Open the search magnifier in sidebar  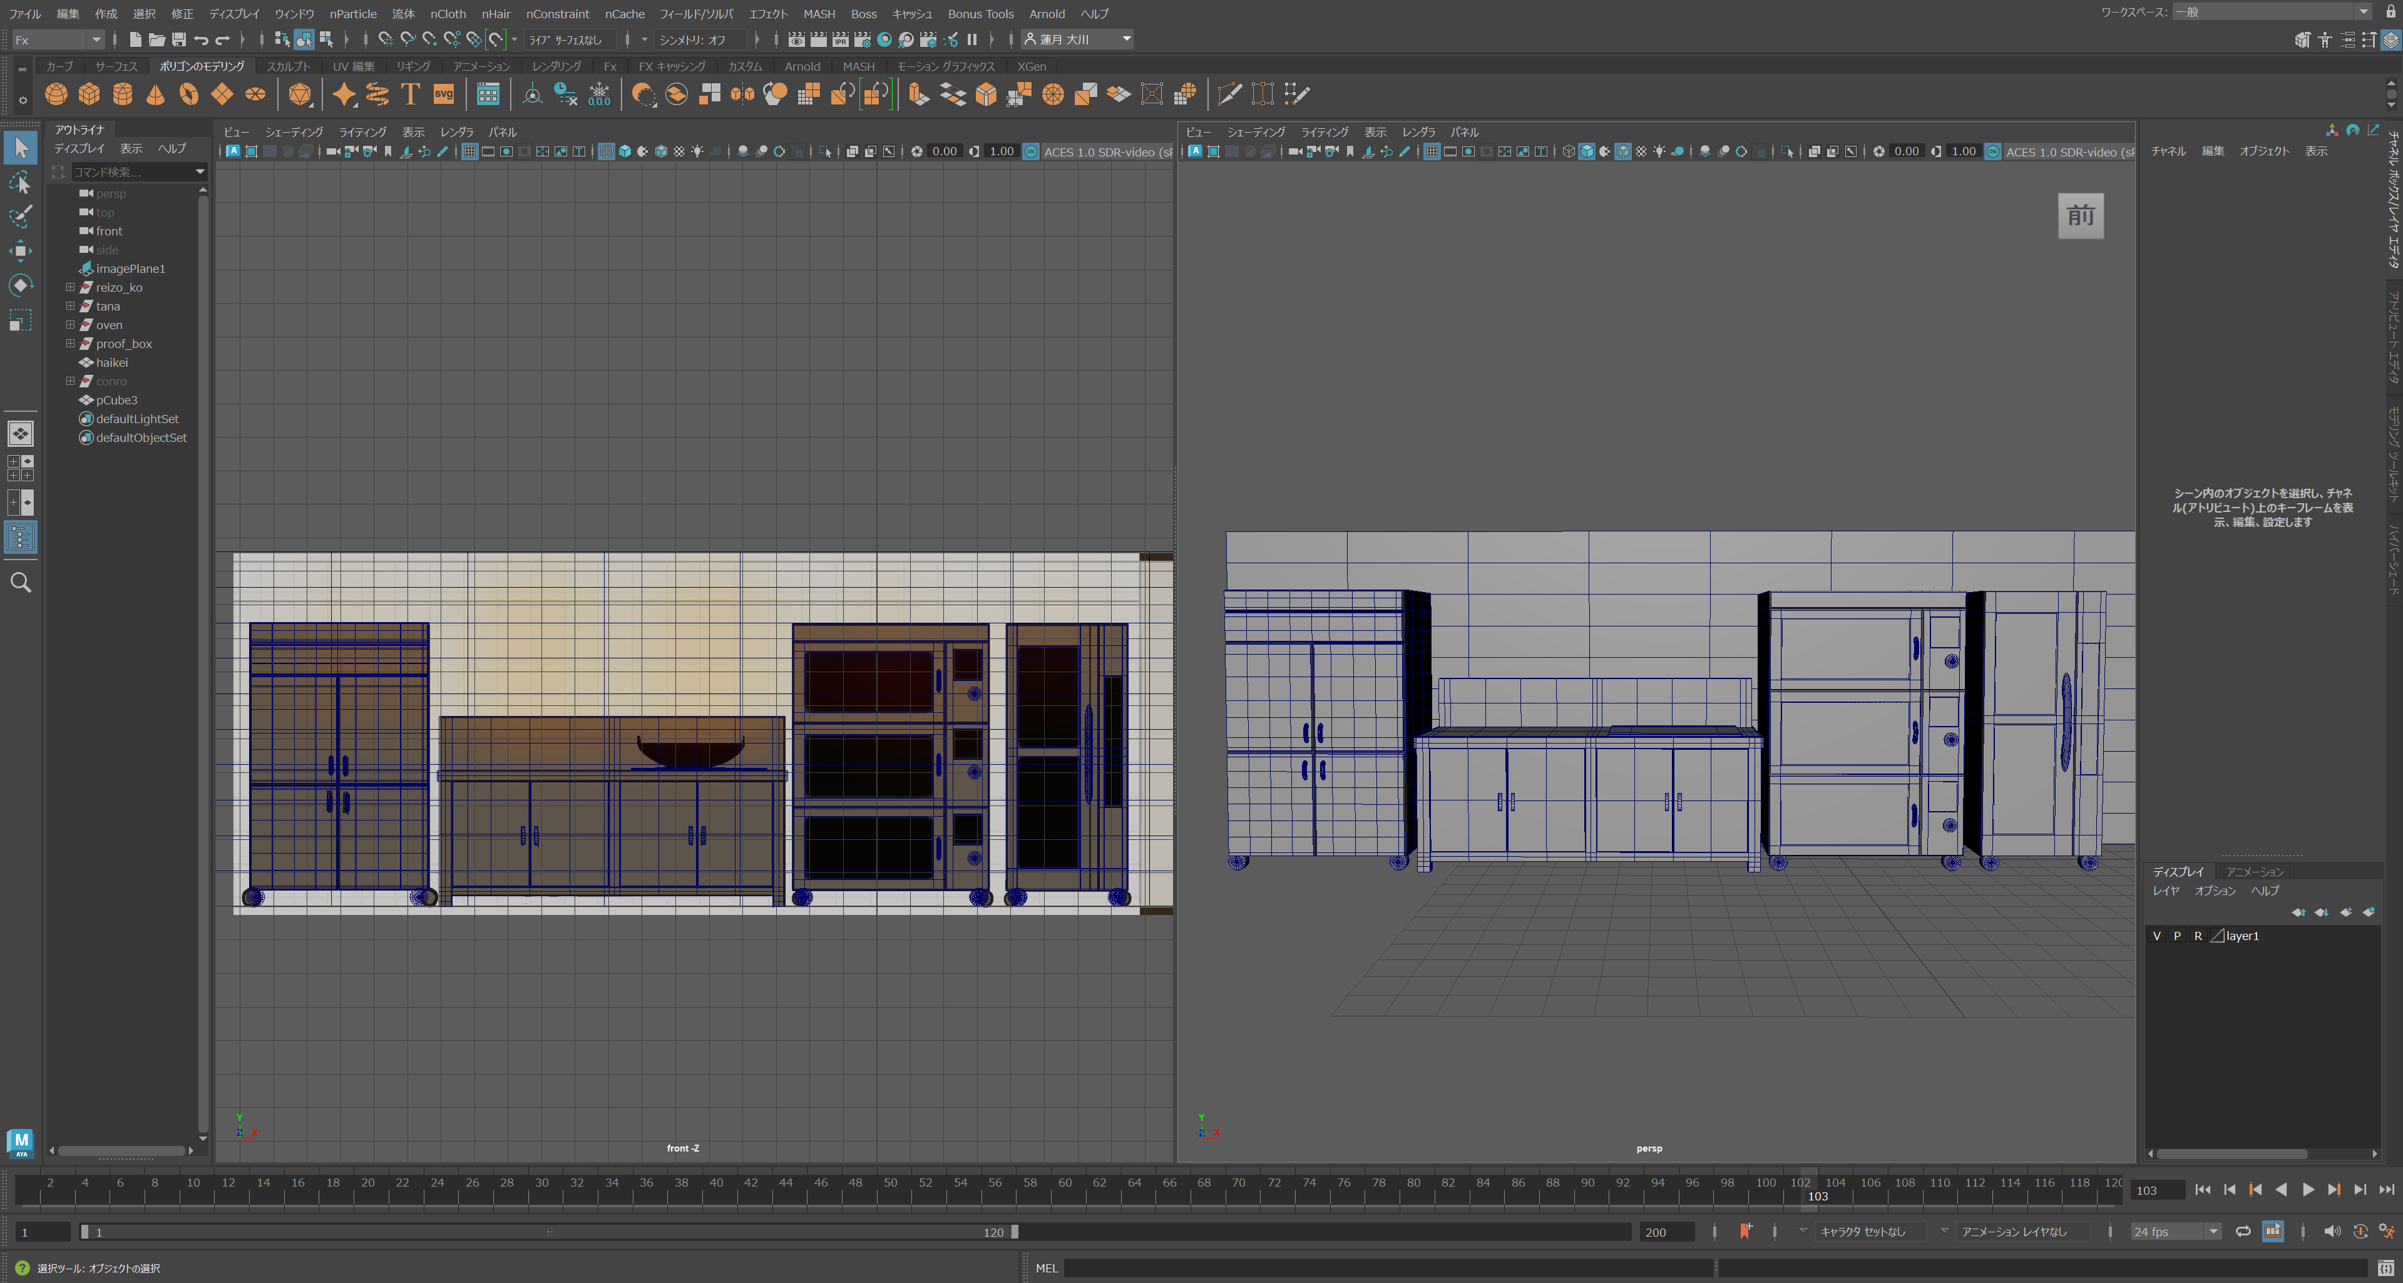[x=21, y=583]
